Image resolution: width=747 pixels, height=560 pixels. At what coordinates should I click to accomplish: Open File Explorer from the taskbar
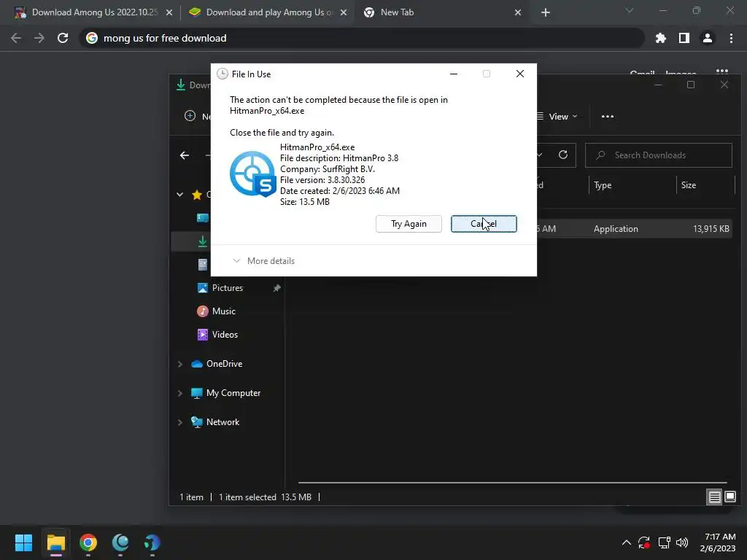click(x=55, y=542)
